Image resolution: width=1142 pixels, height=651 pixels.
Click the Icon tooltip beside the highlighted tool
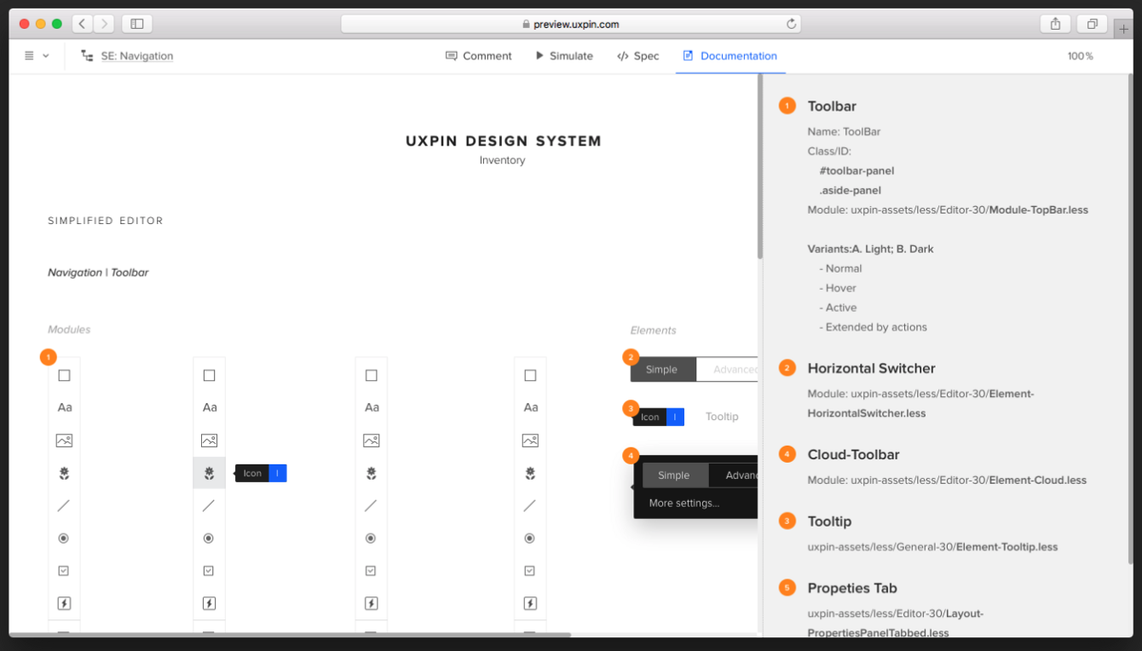[261, 473]
